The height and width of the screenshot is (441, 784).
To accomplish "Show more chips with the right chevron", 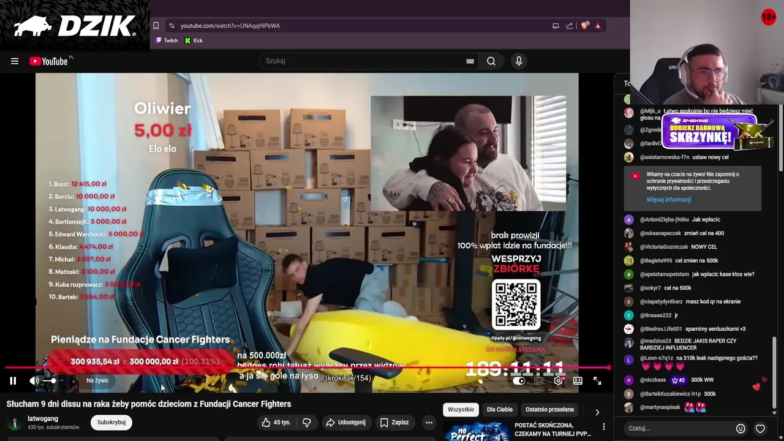I will tap(597, 412).
